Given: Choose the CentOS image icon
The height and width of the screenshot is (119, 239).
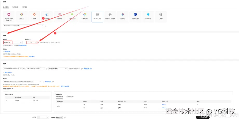Looking at the screenshot, I should point(22,15).
